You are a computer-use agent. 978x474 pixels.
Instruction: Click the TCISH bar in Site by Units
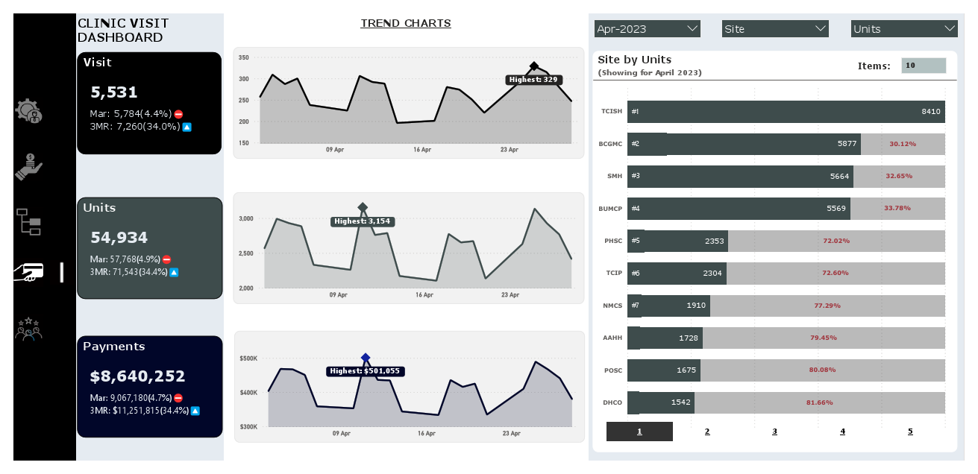pyautogui.click(x=783, y=111)
